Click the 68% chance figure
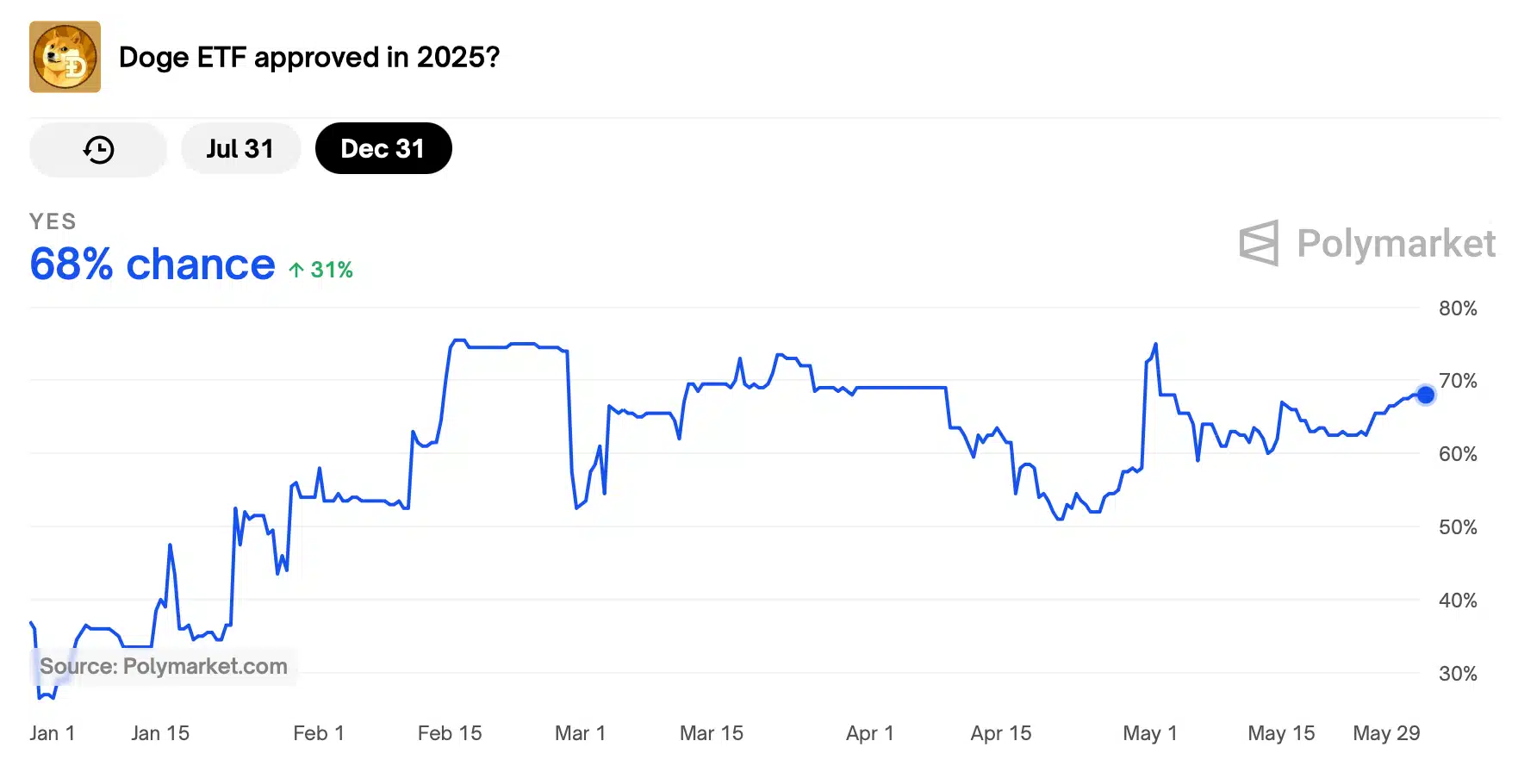The image size is (1518, 772). coord(150,265)
